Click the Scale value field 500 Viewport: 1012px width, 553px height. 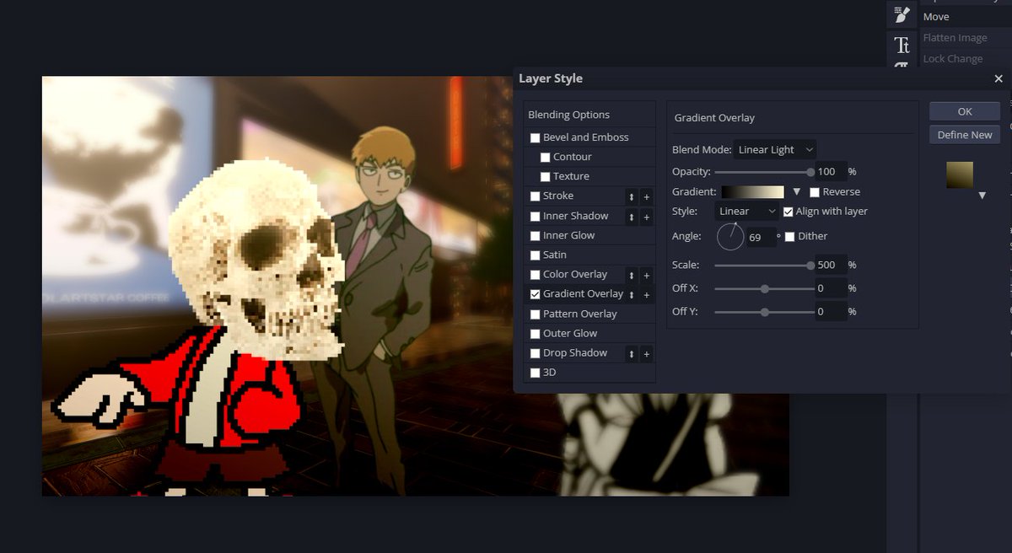(831, 266)
